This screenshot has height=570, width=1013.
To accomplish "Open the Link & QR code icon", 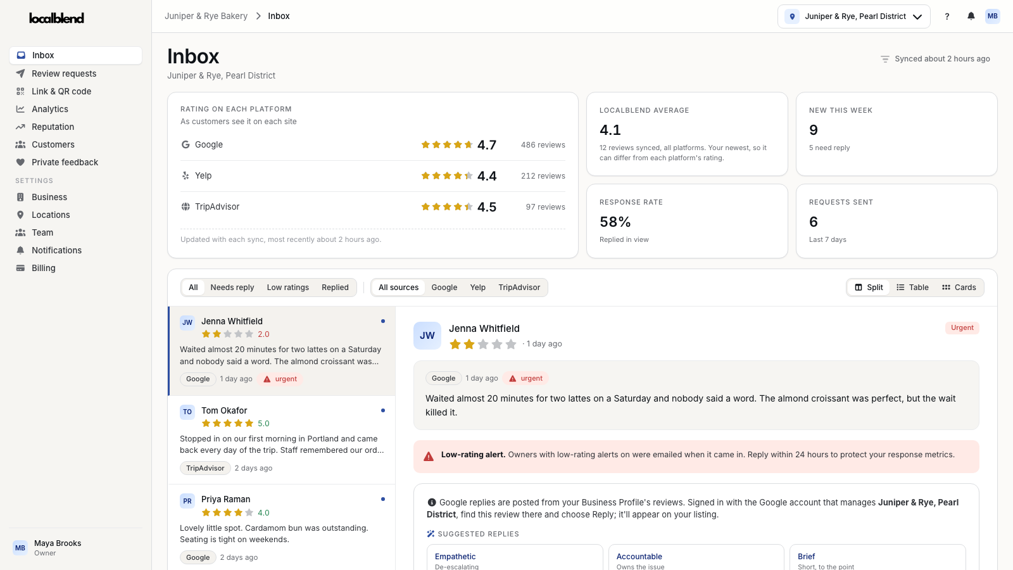I will coord(20,91).
